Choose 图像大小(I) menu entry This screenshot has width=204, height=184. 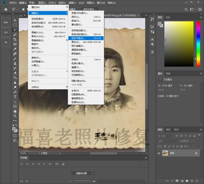(x=48, y=33)
